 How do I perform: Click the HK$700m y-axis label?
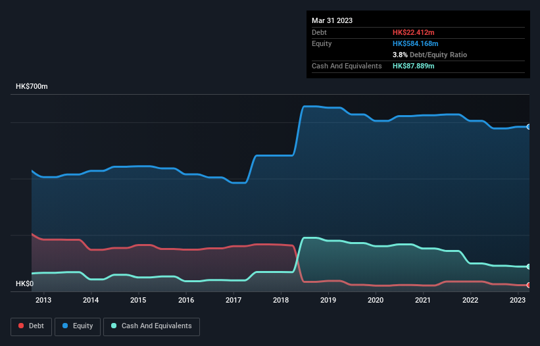coord(32,86)
